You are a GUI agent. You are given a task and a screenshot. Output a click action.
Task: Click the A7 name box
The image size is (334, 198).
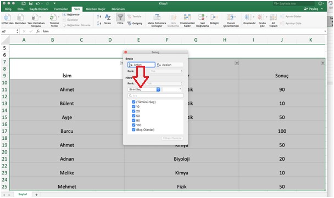click(x=9, y=31)
